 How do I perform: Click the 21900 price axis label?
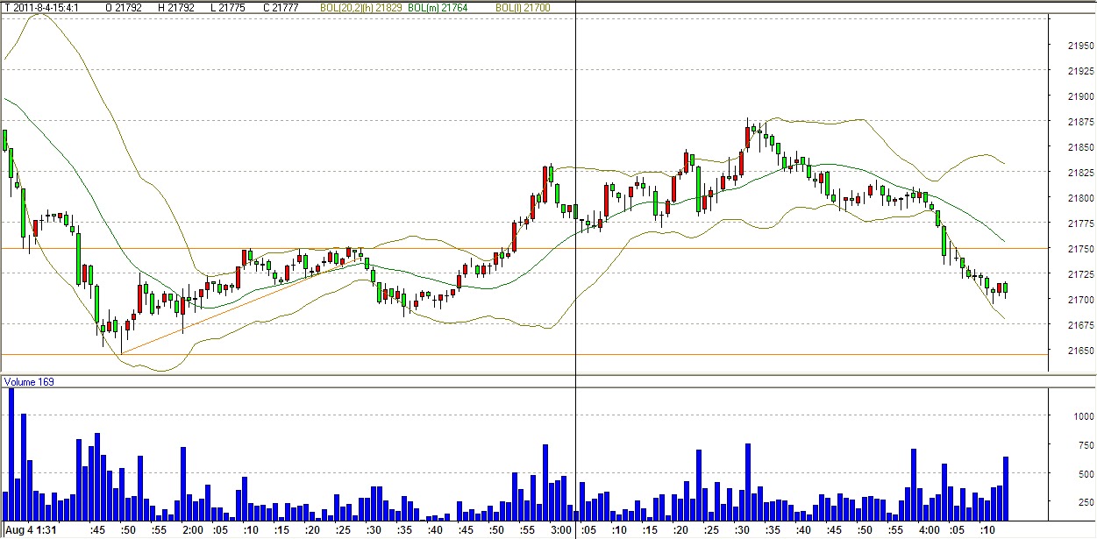click(1080, 96)
